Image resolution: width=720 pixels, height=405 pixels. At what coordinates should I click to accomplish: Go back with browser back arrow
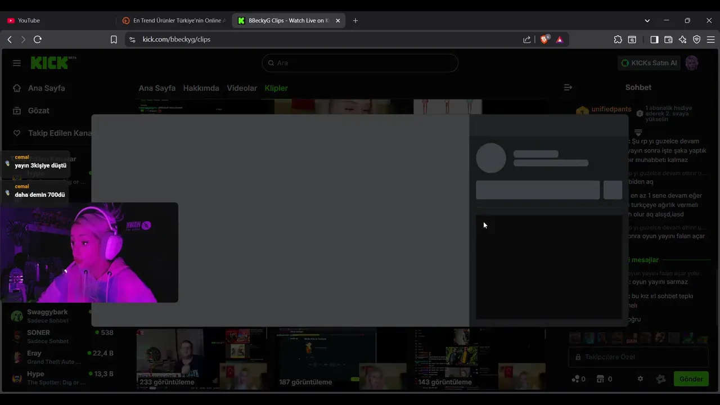tap(10, 39)
